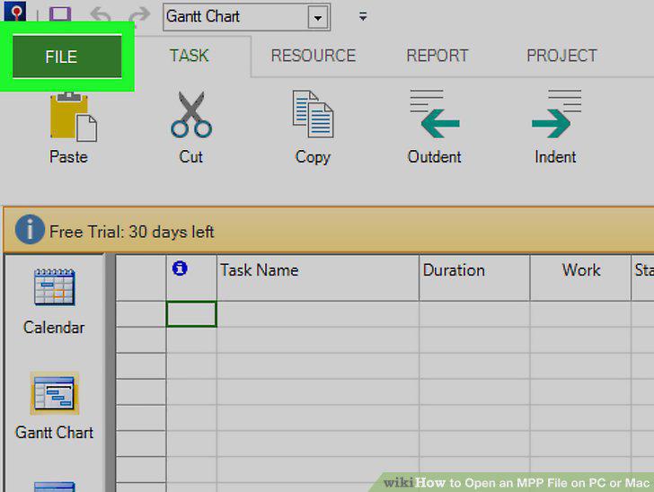Click the first empty Duration cell
Screen dimensions: 654x492
474,314
